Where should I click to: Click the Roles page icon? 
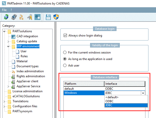coord(18,56)
